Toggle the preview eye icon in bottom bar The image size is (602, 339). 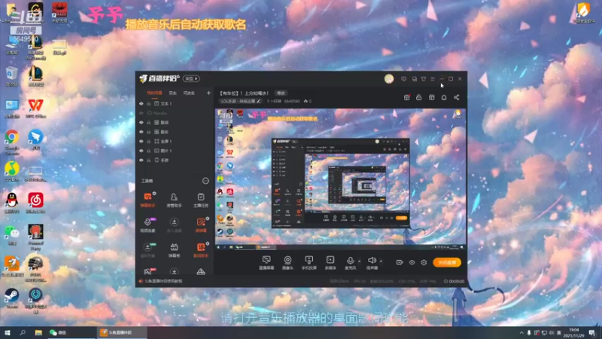[x=412, y=262]
